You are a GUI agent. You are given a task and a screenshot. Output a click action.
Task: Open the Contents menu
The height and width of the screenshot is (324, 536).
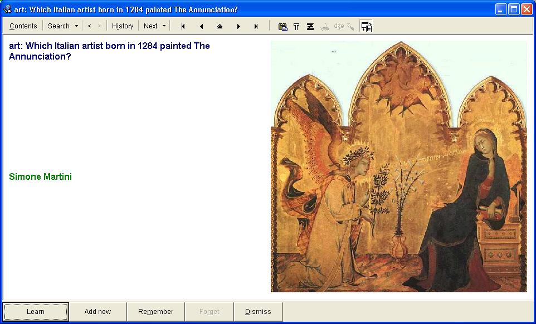pyautogui.click(x=23, y=26)
